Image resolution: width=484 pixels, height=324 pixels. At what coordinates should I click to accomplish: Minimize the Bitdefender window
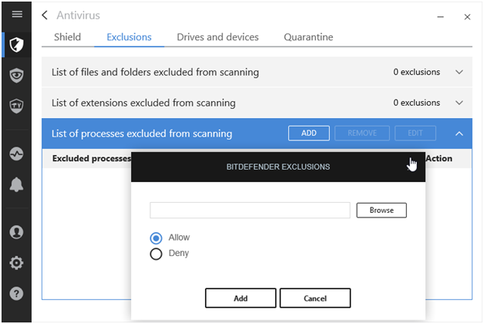pos(441,17)
